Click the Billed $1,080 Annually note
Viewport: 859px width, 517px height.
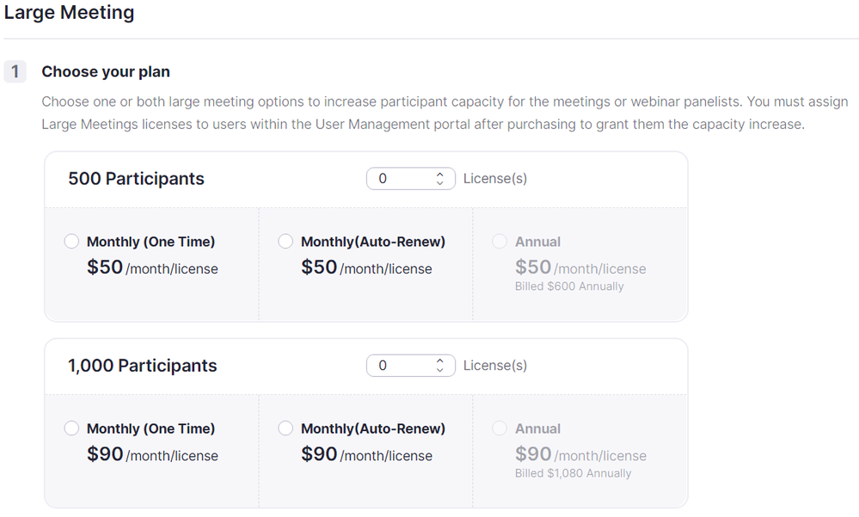point(573,473)
